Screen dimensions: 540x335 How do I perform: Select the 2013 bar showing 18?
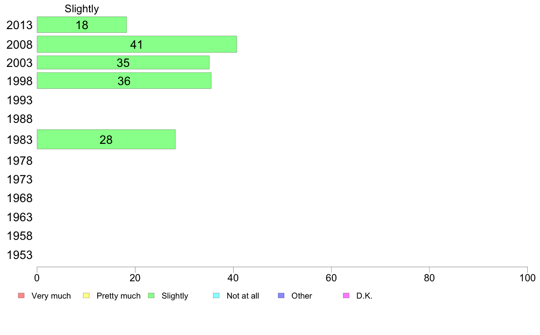82,25
